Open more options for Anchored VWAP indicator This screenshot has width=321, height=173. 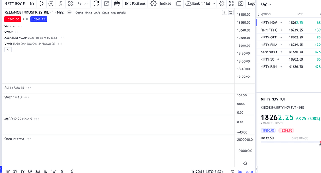[61, 38]
